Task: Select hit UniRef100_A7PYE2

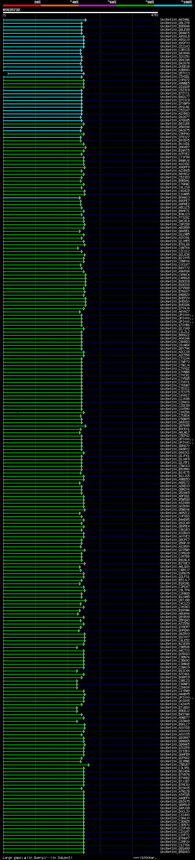Action: point(175,154)
